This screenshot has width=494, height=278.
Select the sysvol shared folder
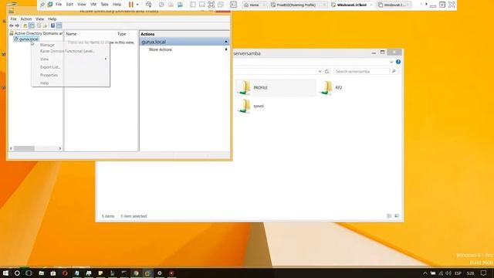coord(251,106)
